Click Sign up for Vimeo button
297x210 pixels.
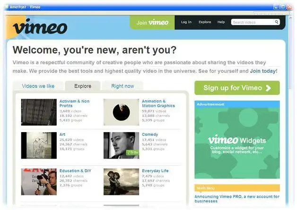click(237, 88)
